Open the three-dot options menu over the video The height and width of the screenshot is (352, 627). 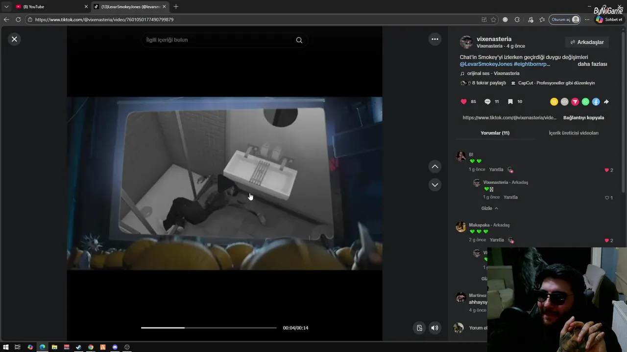(435, 39)
